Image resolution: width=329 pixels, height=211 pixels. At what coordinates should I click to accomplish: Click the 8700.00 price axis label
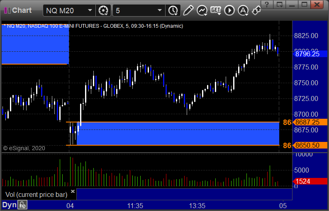(306, 114)
